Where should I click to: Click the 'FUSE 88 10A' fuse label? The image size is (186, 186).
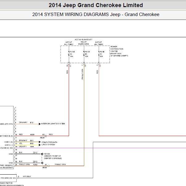[87, 54]
